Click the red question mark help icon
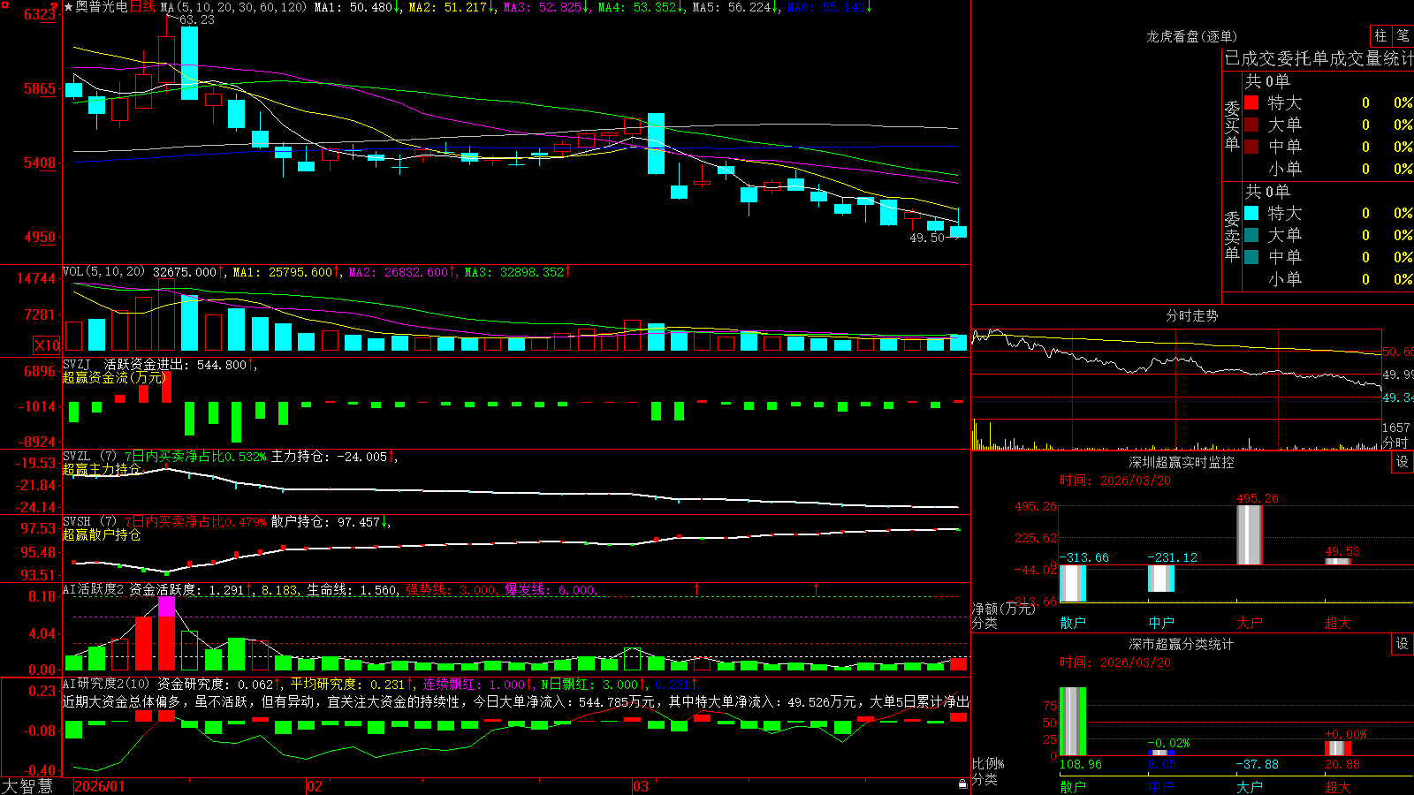 pyautogui.click(x=55, y=8)
